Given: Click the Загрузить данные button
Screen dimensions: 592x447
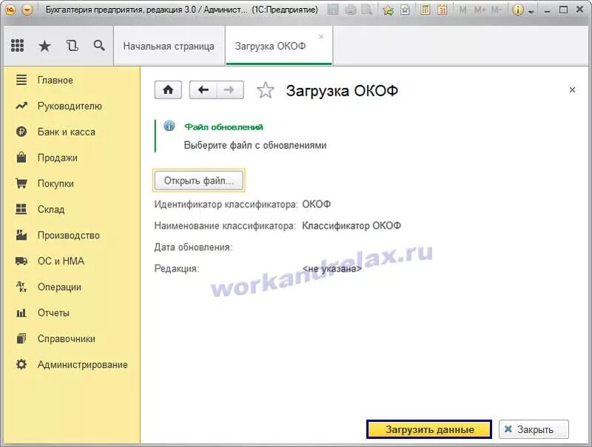Looking at the screenshot, I should [x=429, y=429].
